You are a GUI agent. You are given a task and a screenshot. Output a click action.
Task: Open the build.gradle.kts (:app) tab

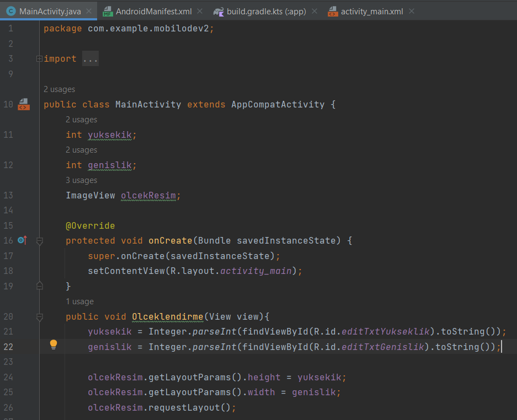266,12
